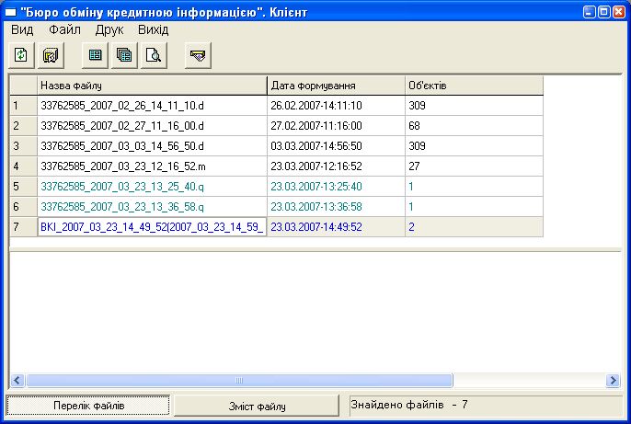This screenshot has height=424, width=631.
Task: Click date cell 23.03.2007-13:25:40
Action: pos(336,187)
